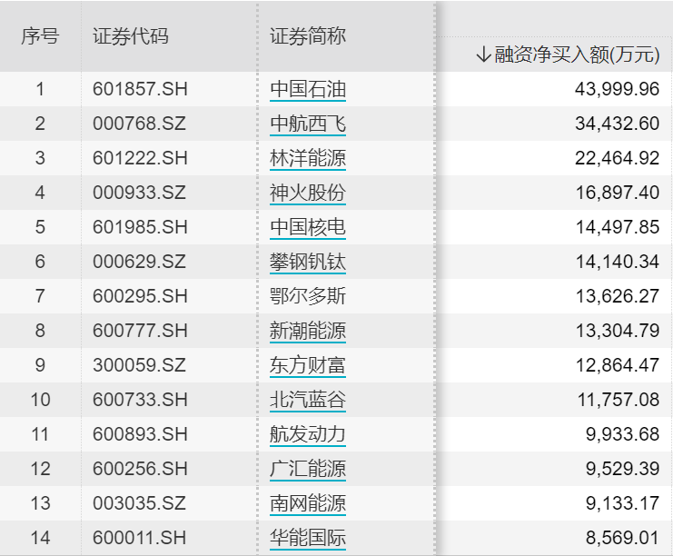This screenshot has width=673, height=556.
Task: Sort by 融资净买入额 descending arrow
Action: click(x=484, y=55)
